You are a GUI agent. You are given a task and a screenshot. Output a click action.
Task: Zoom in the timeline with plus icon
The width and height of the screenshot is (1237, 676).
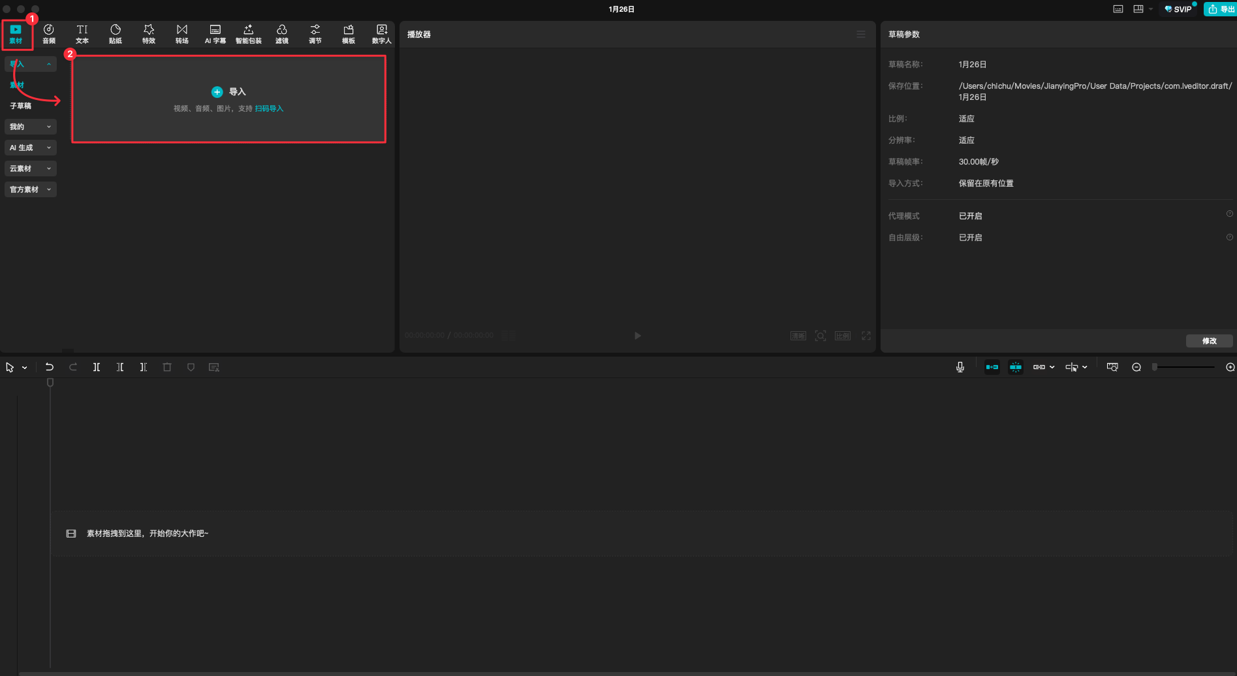tap(1230, 367)
